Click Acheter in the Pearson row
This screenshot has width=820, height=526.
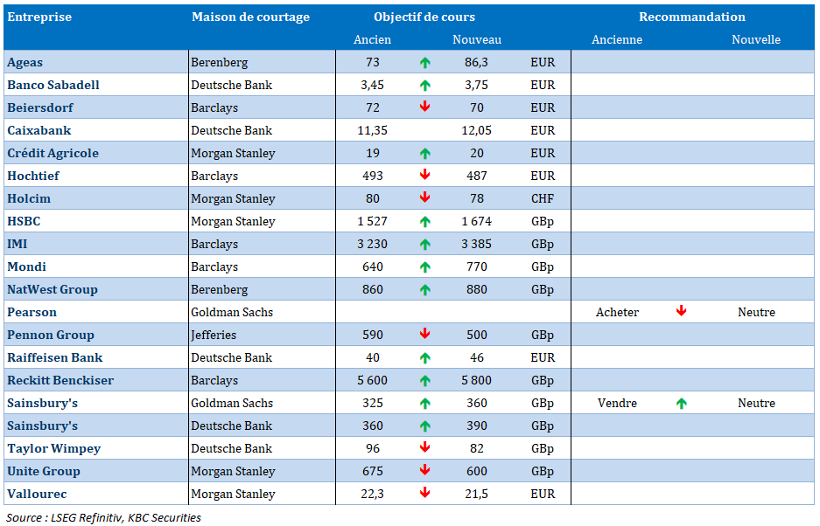click(617, 312)
